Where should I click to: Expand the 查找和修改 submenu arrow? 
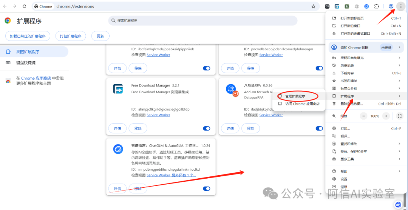(399, 144)
